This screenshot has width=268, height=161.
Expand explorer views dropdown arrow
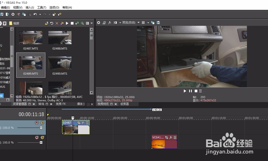pos(92,23)
